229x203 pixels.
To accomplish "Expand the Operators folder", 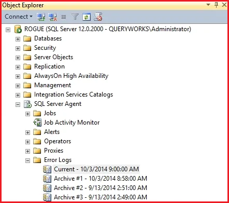I will [x=27, y=142].
